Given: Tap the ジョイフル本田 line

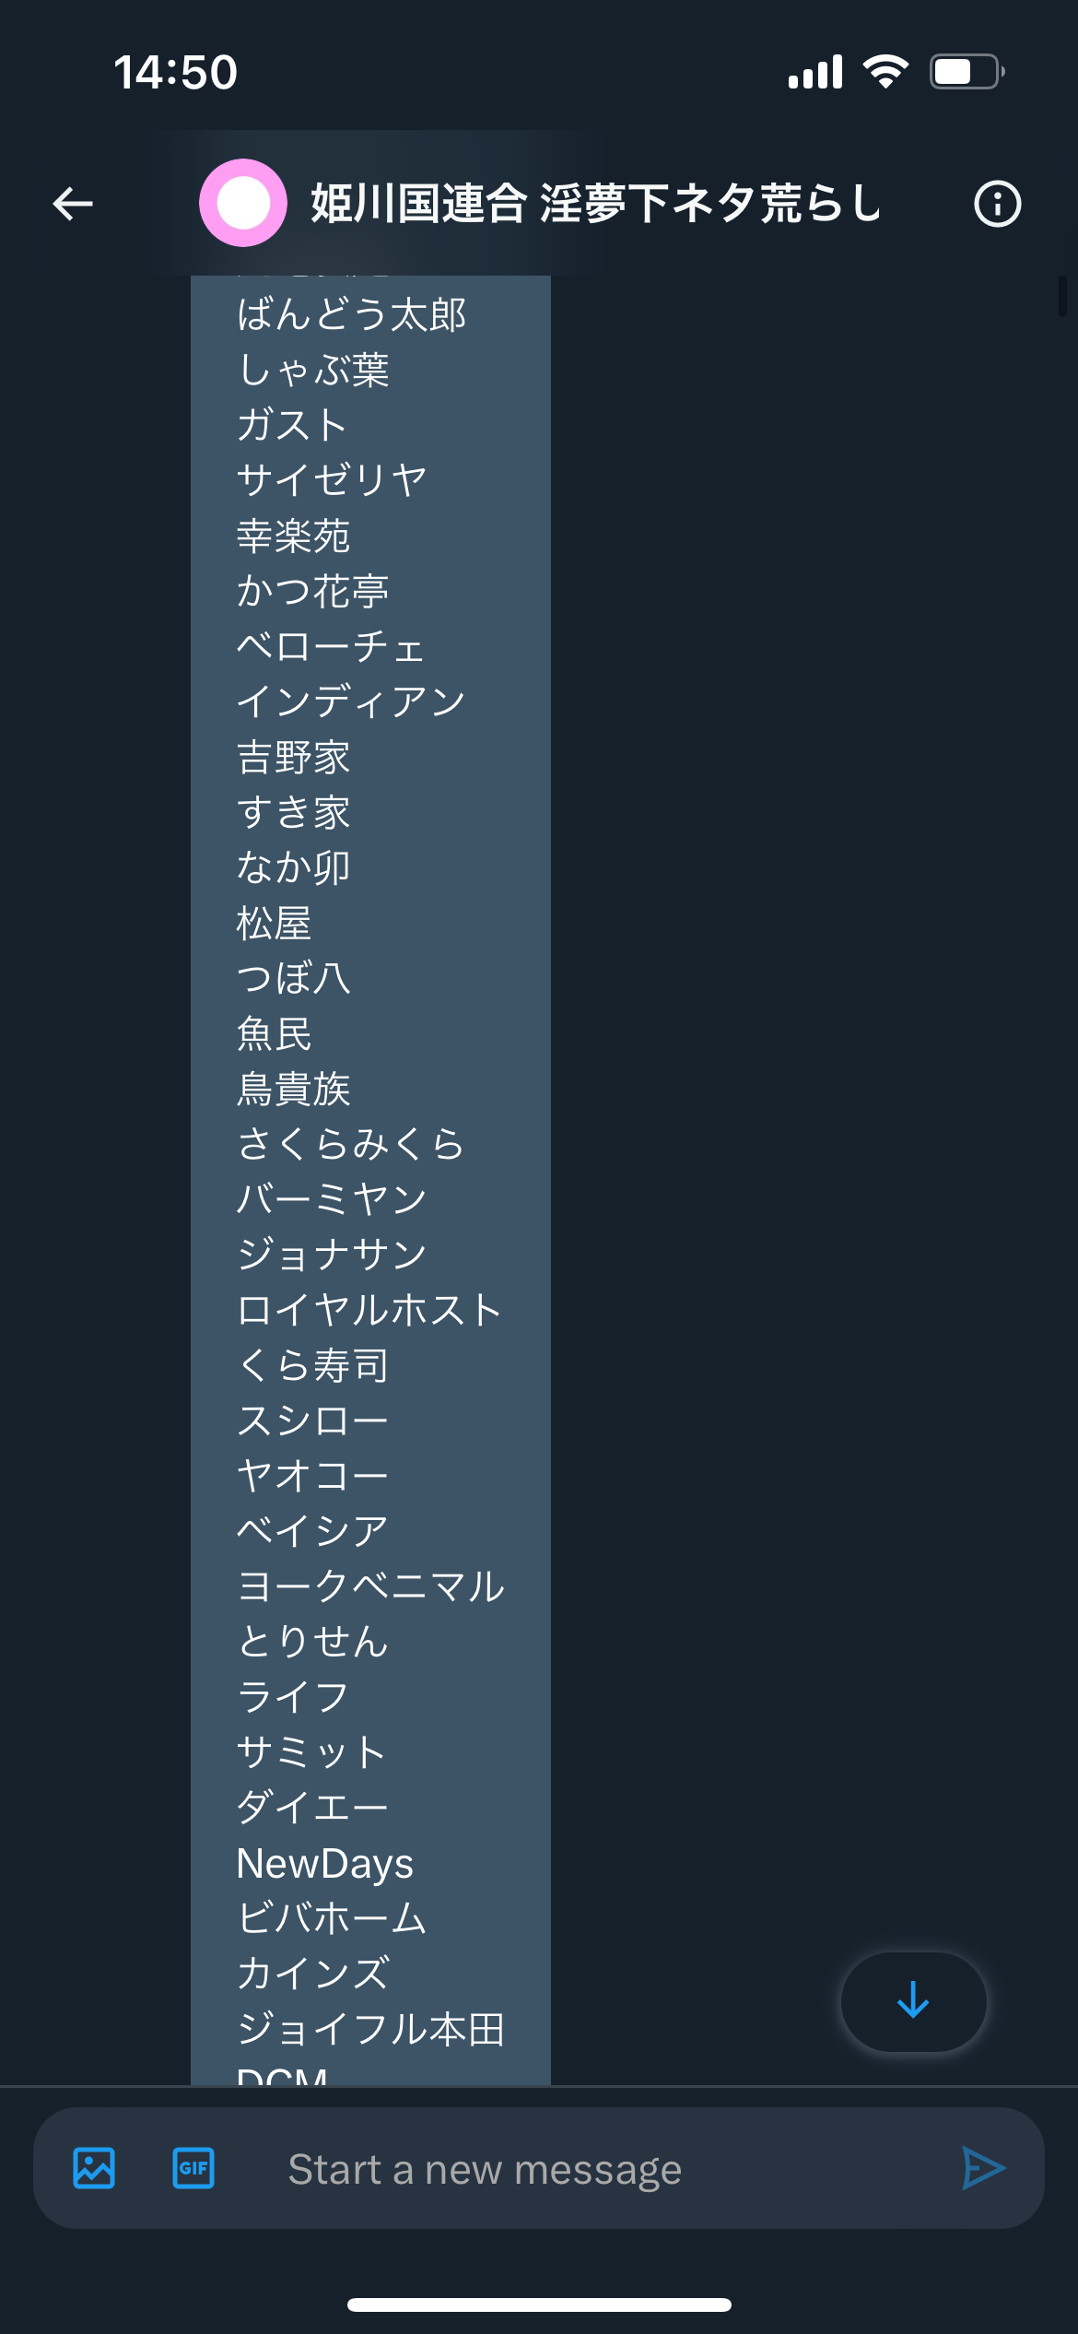Looking at the screenshot, I should click(370, 2029).
